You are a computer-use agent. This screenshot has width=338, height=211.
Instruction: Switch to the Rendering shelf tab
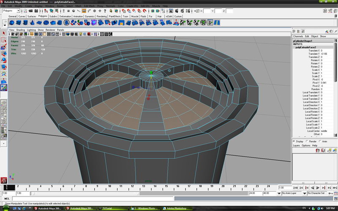pos(101,16)
